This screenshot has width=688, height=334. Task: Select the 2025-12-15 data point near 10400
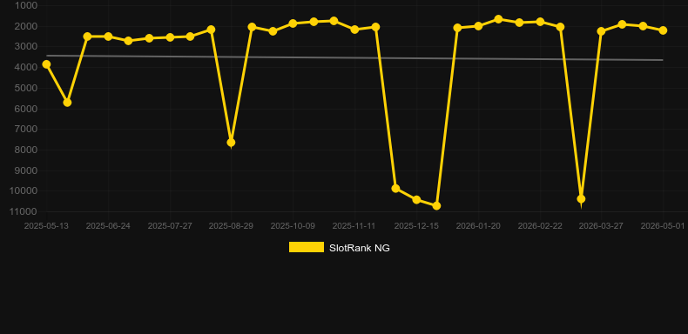pyautogui.click(x=416, y=200)
